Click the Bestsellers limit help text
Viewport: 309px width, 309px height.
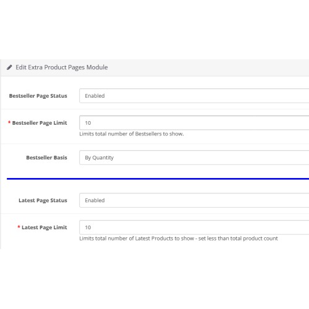click(132, 134)
